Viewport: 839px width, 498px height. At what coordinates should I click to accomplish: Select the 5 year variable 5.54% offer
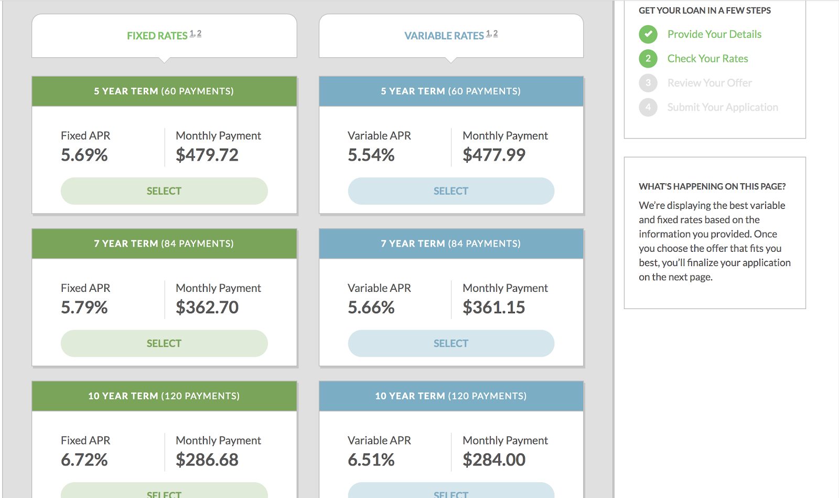pyautogui.click(x=451, y=191)
